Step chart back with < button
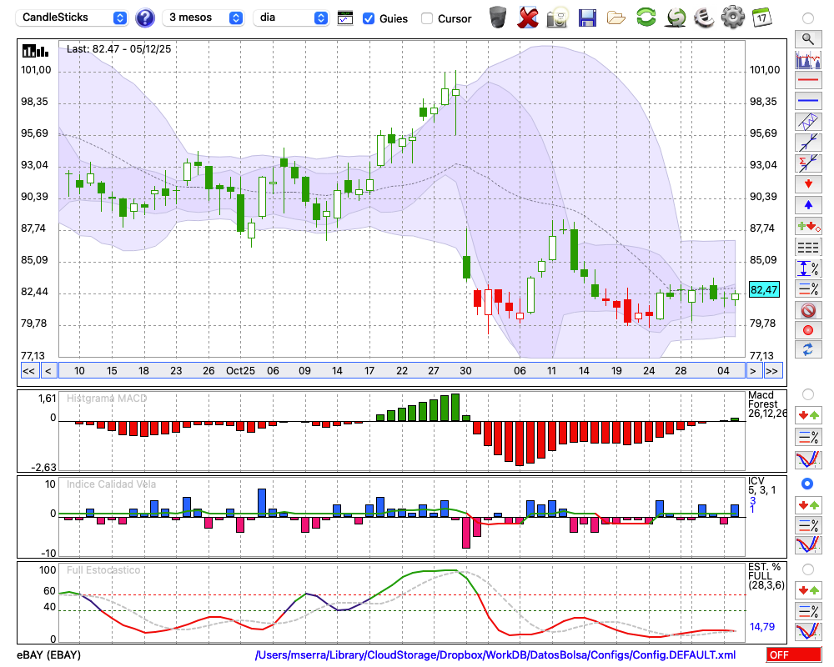 click(48, 371)
